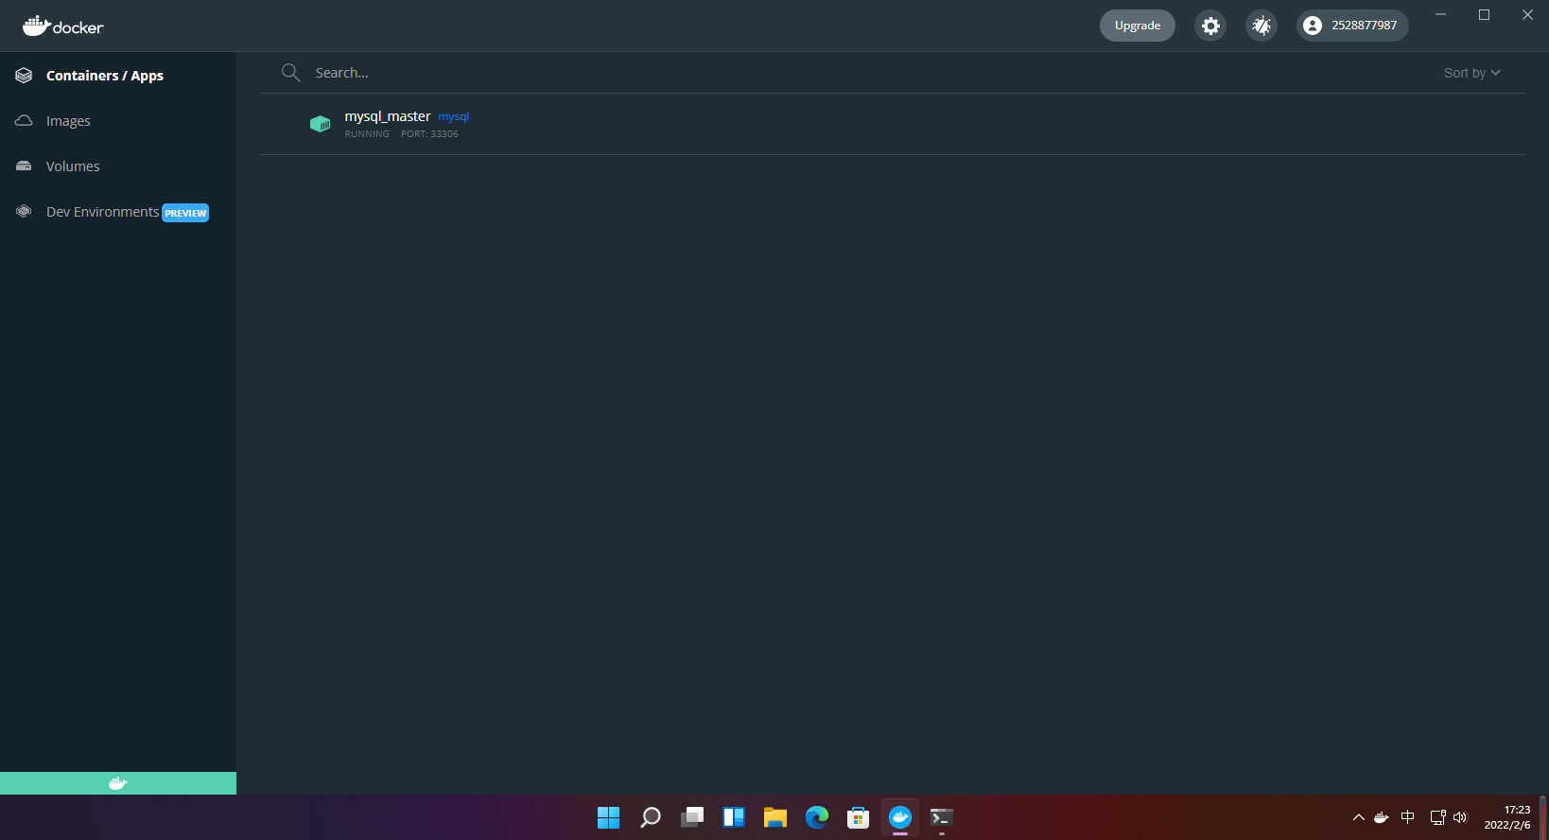Open the Containers / Apps section
This screenshot has width=1549, height=840.
coord(118,76)
